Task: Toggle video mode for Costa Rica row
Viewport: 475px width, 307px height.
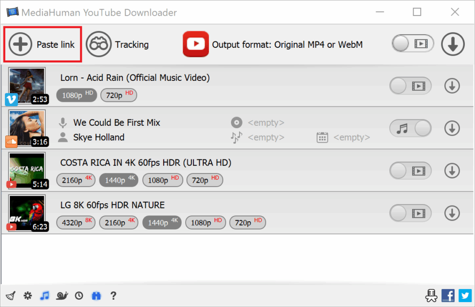Action: pyautogui.click(x=411, y=171)
